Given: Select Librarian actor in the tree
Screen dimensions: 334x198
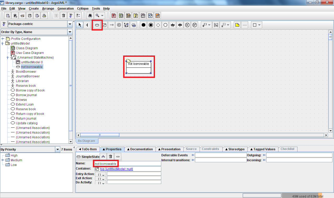Looking at the screenshot, I should coord(22,81).
